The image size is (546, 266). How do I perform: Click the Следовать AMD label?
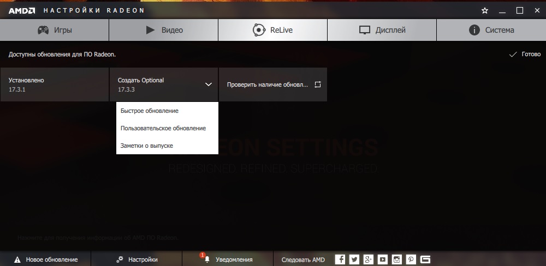pyautogui.click(x=303, y=260)
